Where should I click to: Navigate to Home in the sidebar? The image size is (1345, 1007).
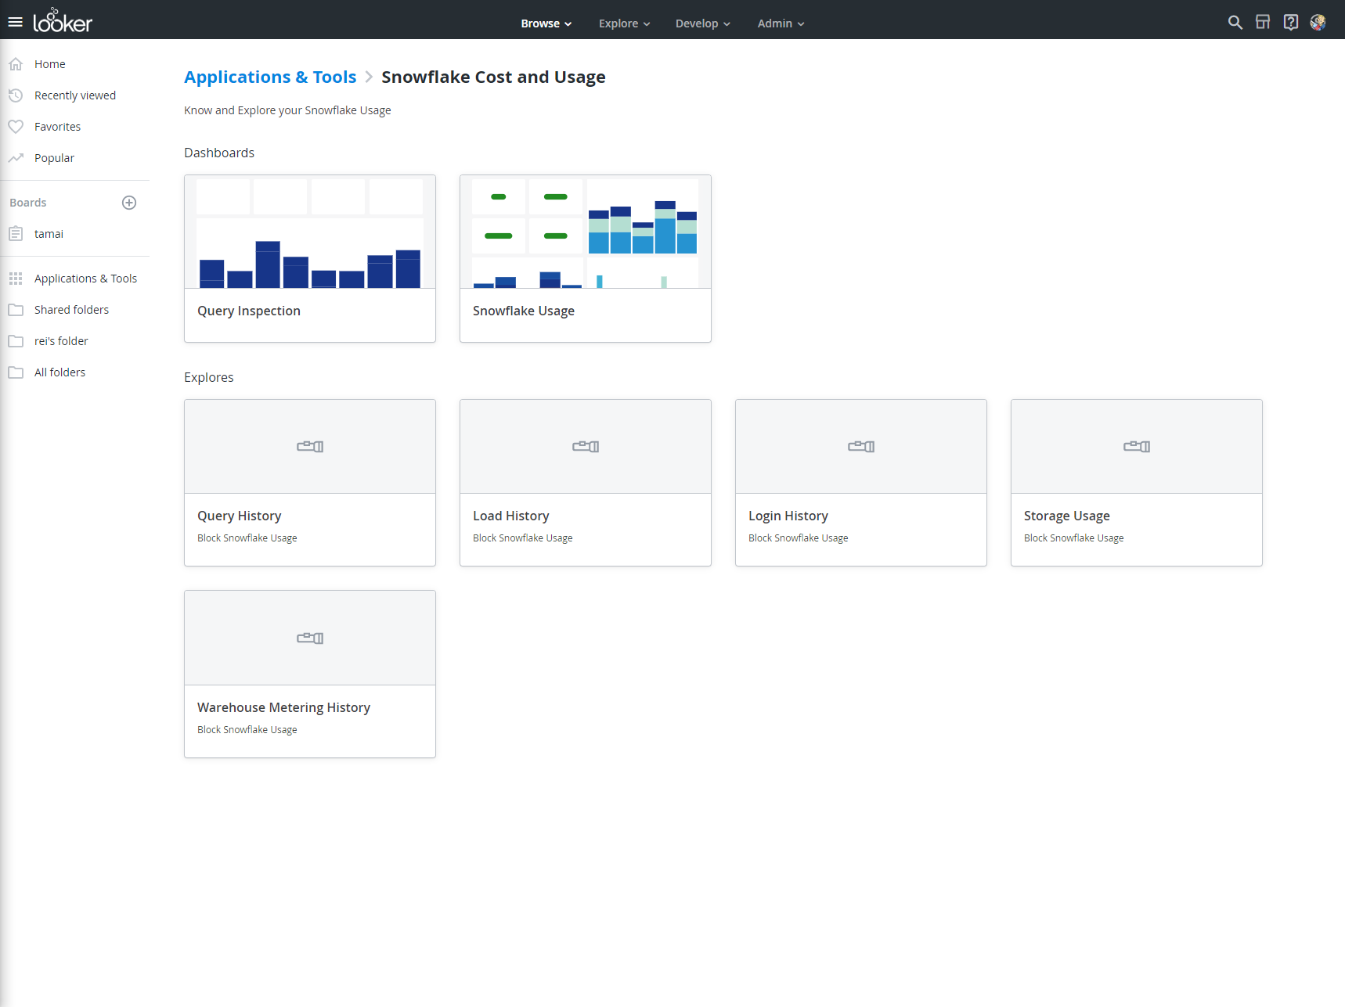[50, 63]
